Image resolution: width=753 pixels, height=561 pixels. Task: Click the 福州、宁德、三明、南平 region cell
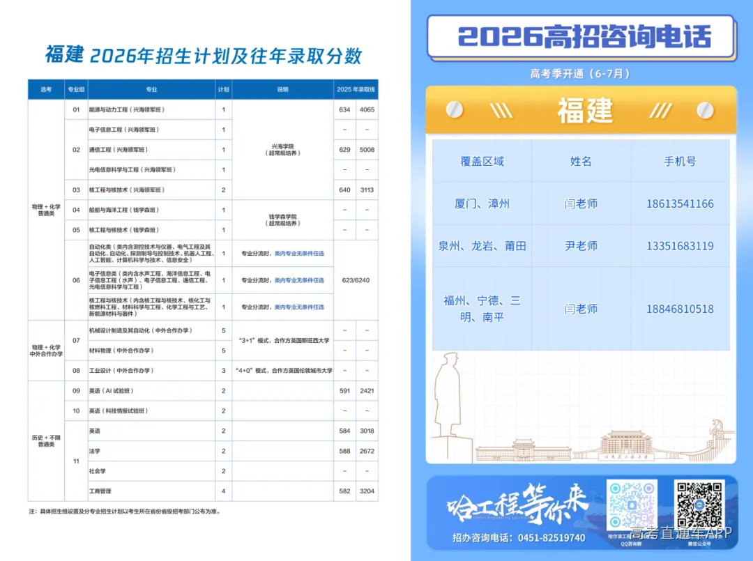[482, 309]
